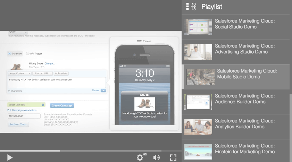Toggle the playlist panel icon
The height and width of the screenshot is (162, 292).
(x=188, y=6)
